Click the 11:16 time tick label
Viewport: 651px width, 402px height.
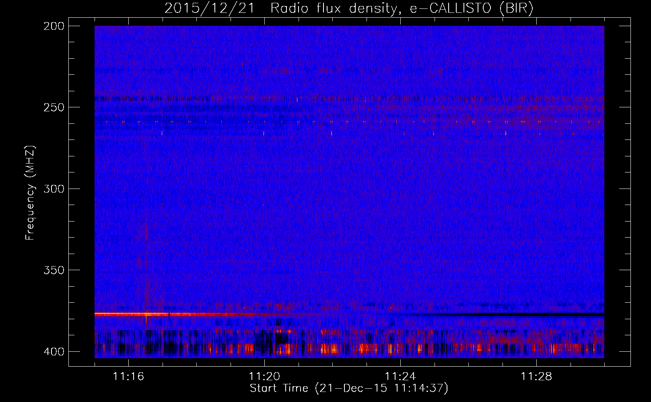128,377
